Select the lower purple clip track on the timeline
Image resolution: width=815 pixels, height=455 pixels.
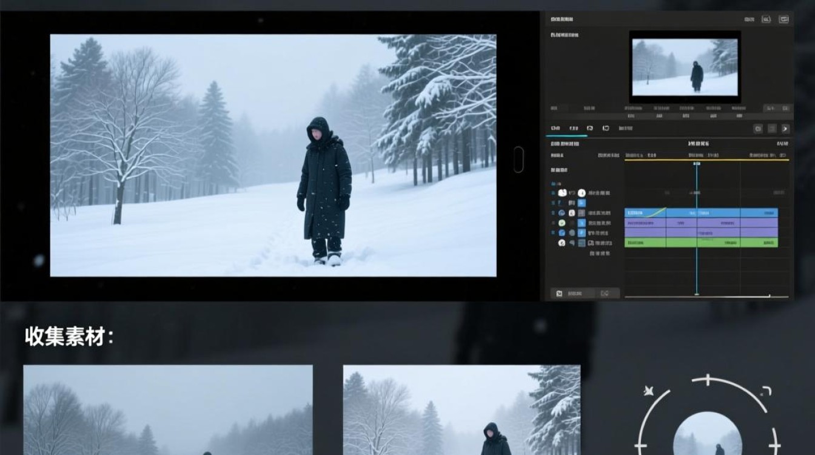pos(701,232)
